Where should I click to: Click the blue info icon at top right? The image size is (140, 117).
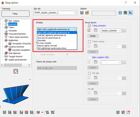click(x=120, y=13)
